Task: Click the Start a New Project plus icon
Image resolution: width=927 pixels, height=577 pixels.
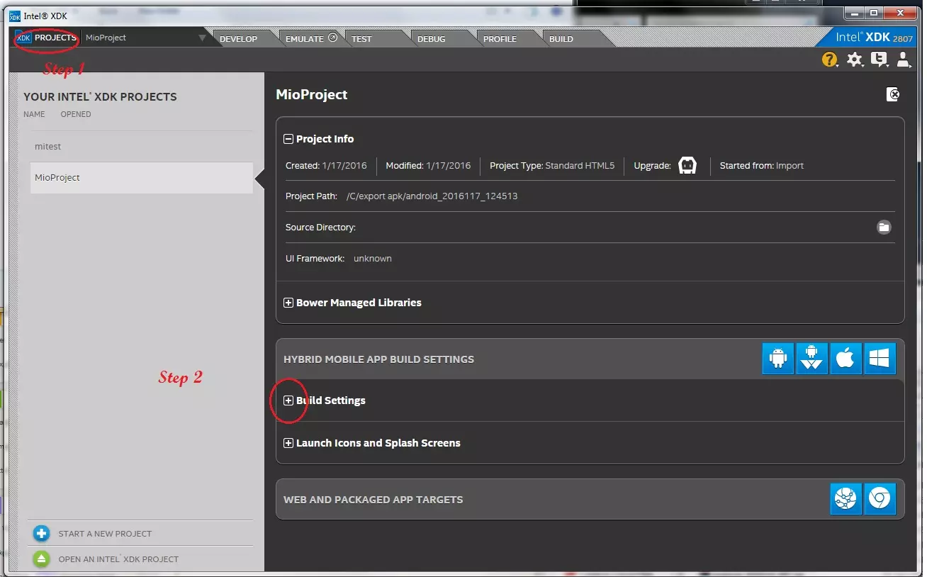Action: click(41, 534)
